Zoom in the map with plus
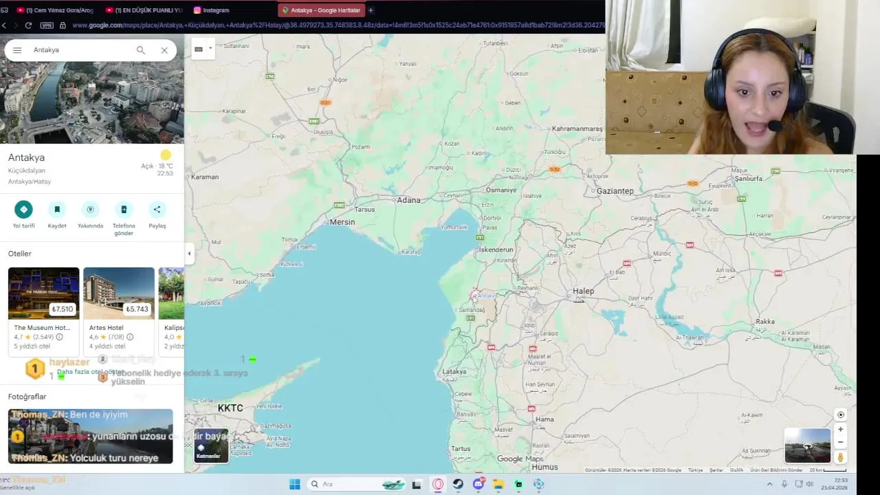880x495 pixels. tap(840, 430)
